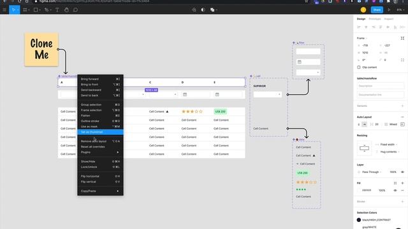Select the Frame tool
This screenshot has width=408, height=229.
pyautogui.click(x=25, y=10)
